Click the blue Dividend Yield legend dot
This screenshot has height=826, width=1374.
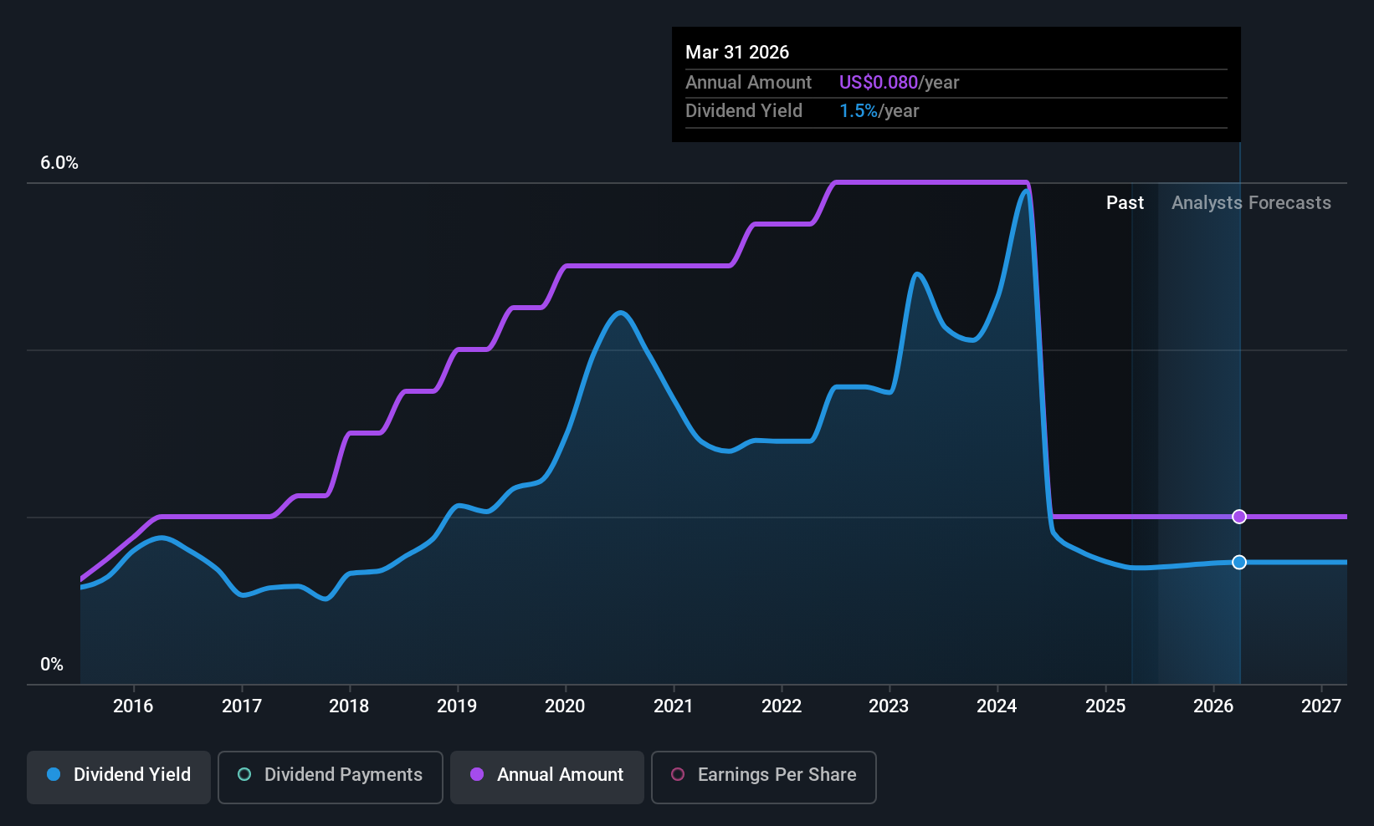[x=54, y=774]
